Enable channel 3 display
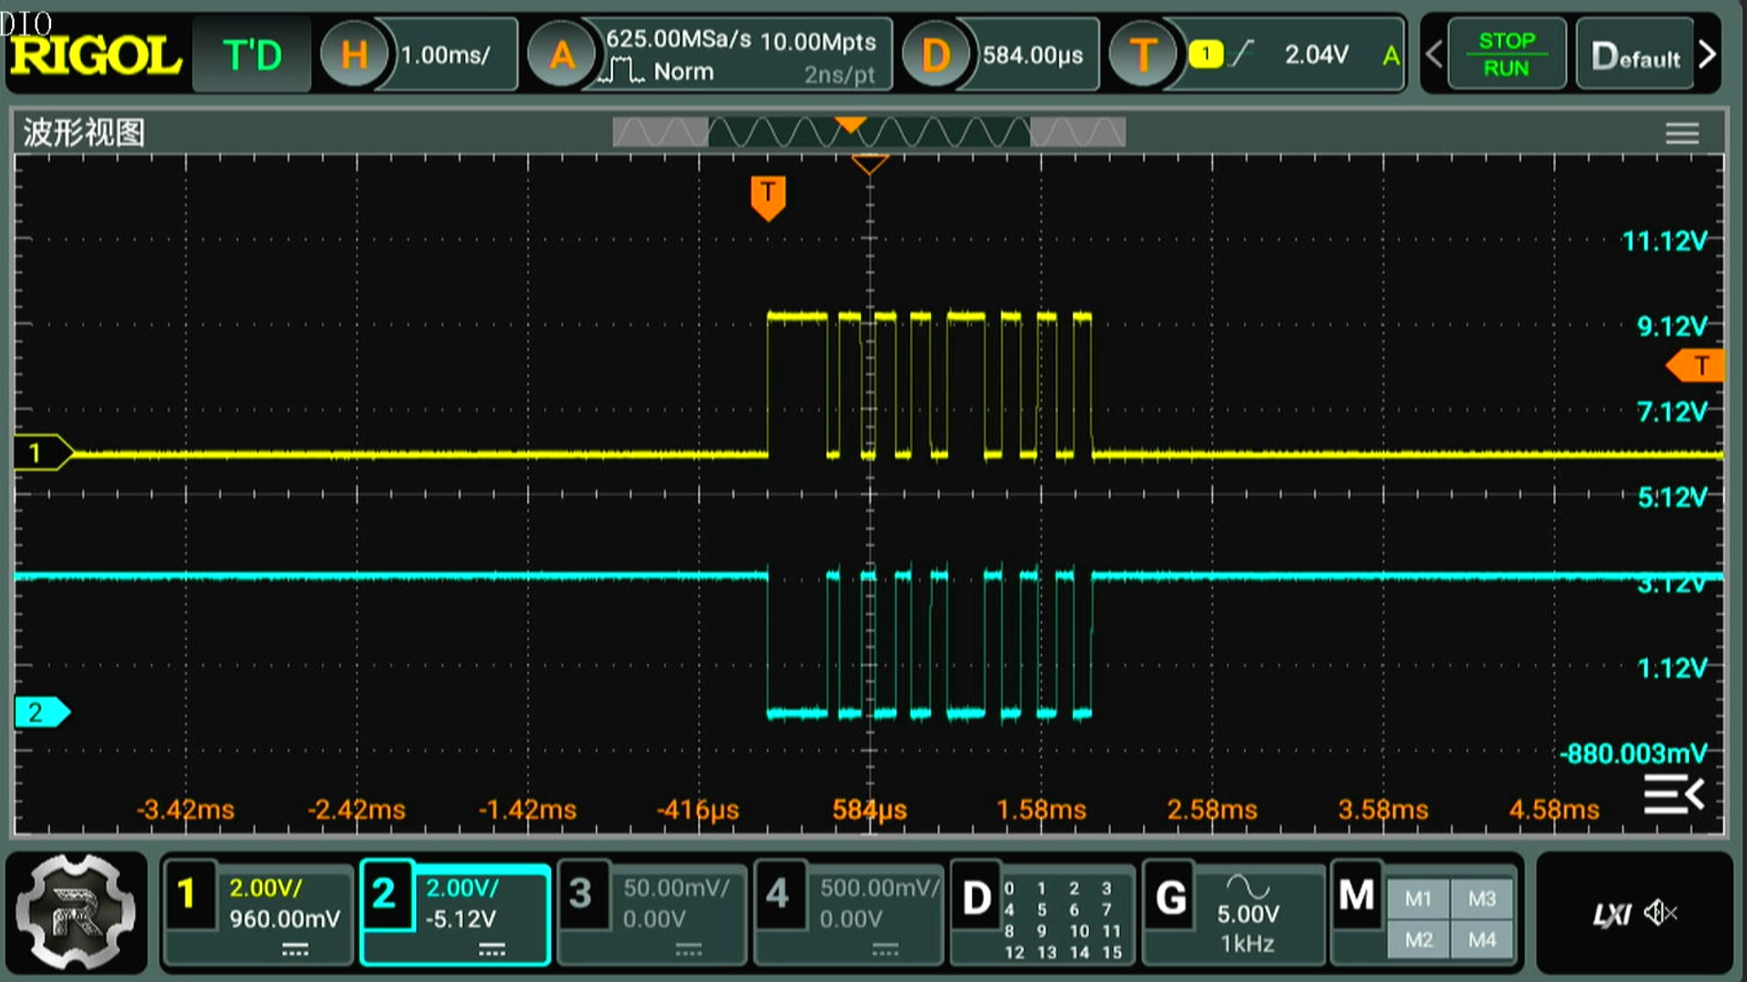 [x=581, y=894]
